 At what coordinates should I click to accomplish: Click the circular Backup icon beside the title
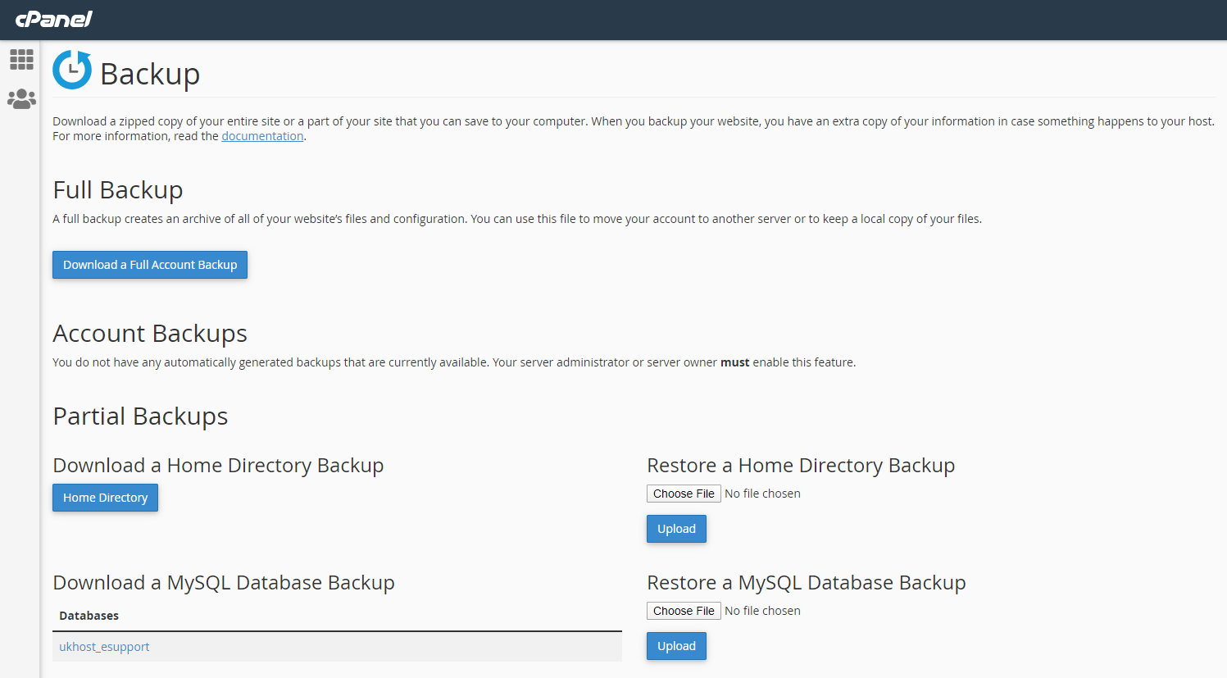[x=71, y=71]
